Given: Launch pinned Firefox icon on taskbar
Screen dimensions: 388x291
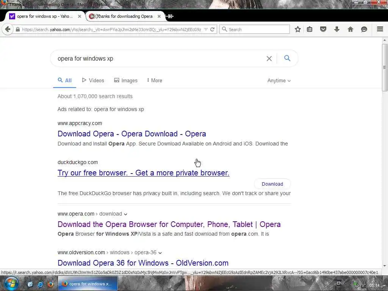Looking at the screenshot, I should [50, 284].
